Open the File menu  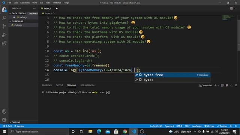coord(9,3)
